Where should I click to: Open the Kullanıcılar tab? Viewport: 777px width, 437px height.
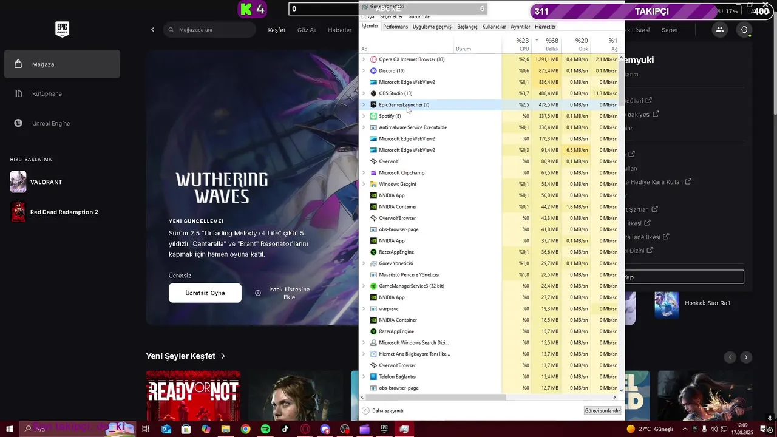(494, 27)
